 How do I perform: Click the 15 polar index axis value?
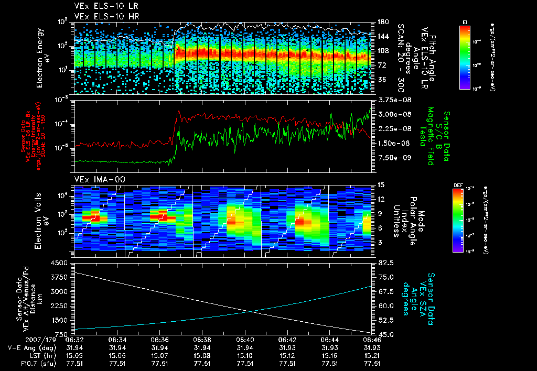point(381,185)
